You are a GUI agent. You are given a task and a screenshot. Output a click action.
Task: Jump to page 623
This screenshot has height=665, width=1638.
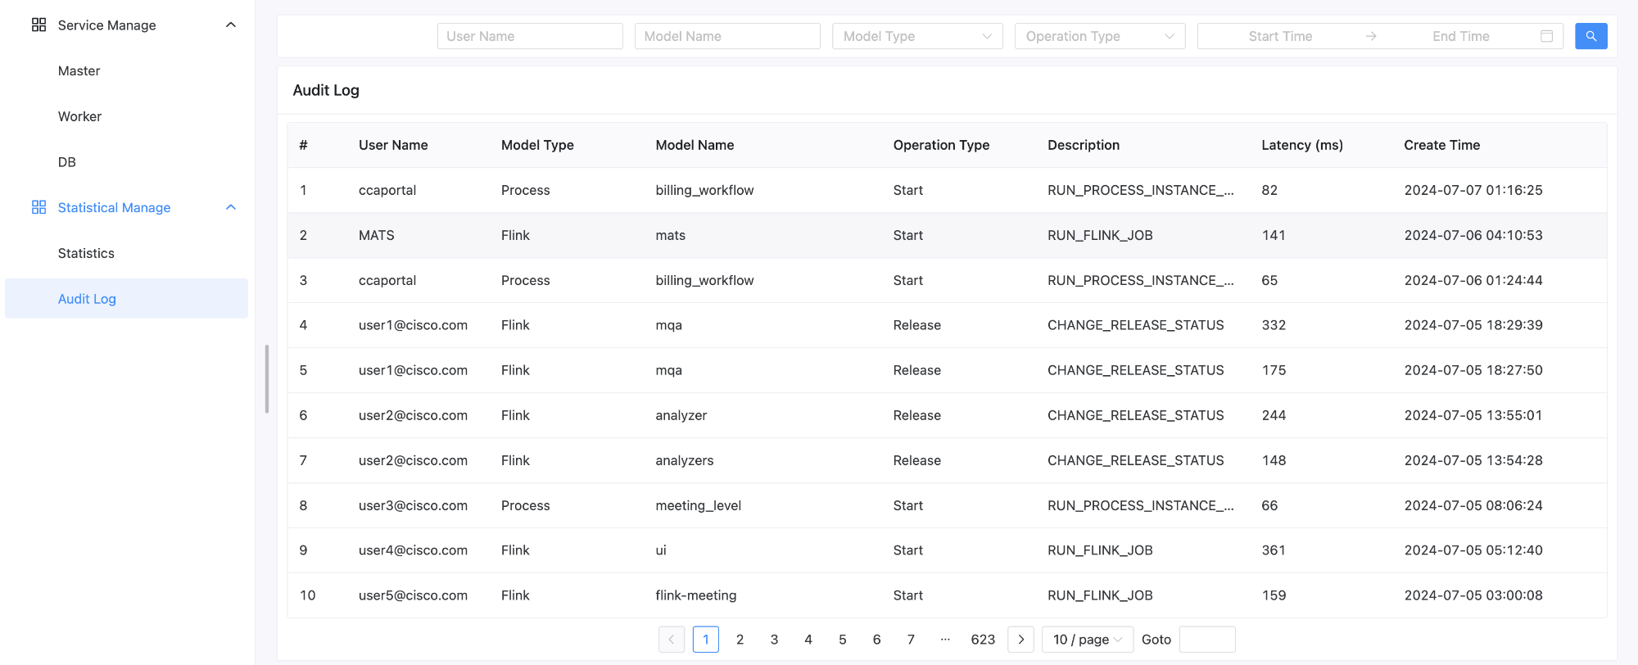[x=983, y=640]
